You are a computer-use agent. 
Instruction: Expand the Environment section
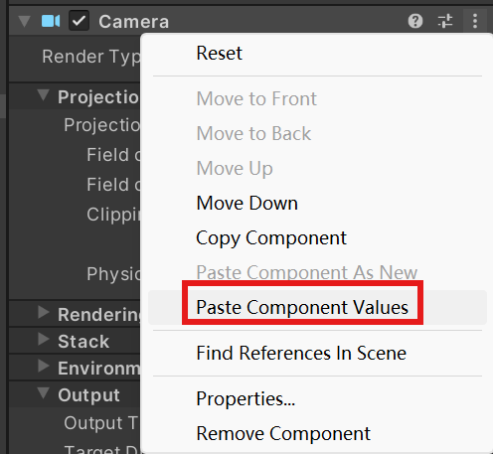coord(44,366)
